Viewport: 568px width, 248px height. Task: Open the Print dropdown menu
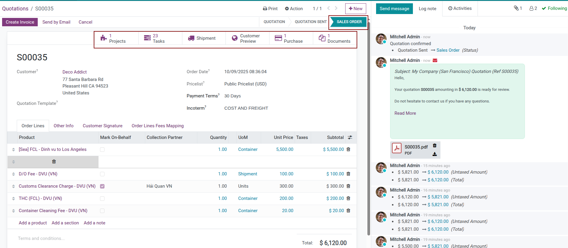click(270, 9)
